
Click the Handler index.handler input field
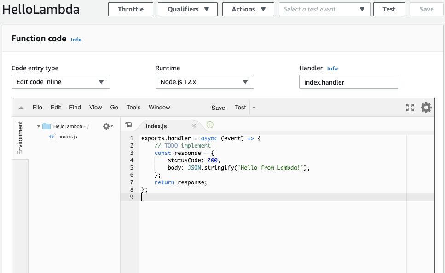coord(348,82)
